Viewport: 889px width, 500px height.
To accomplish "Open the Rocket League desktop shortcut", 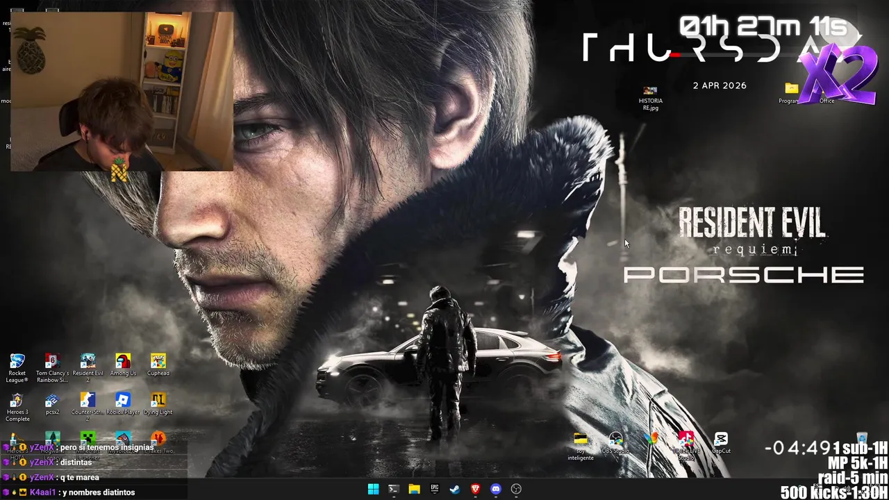I will click(17, 368).
